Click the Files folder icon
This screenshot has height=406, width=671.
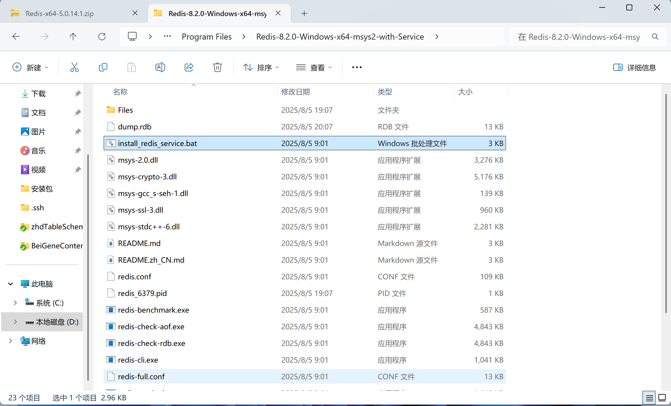tap(111, 110)
